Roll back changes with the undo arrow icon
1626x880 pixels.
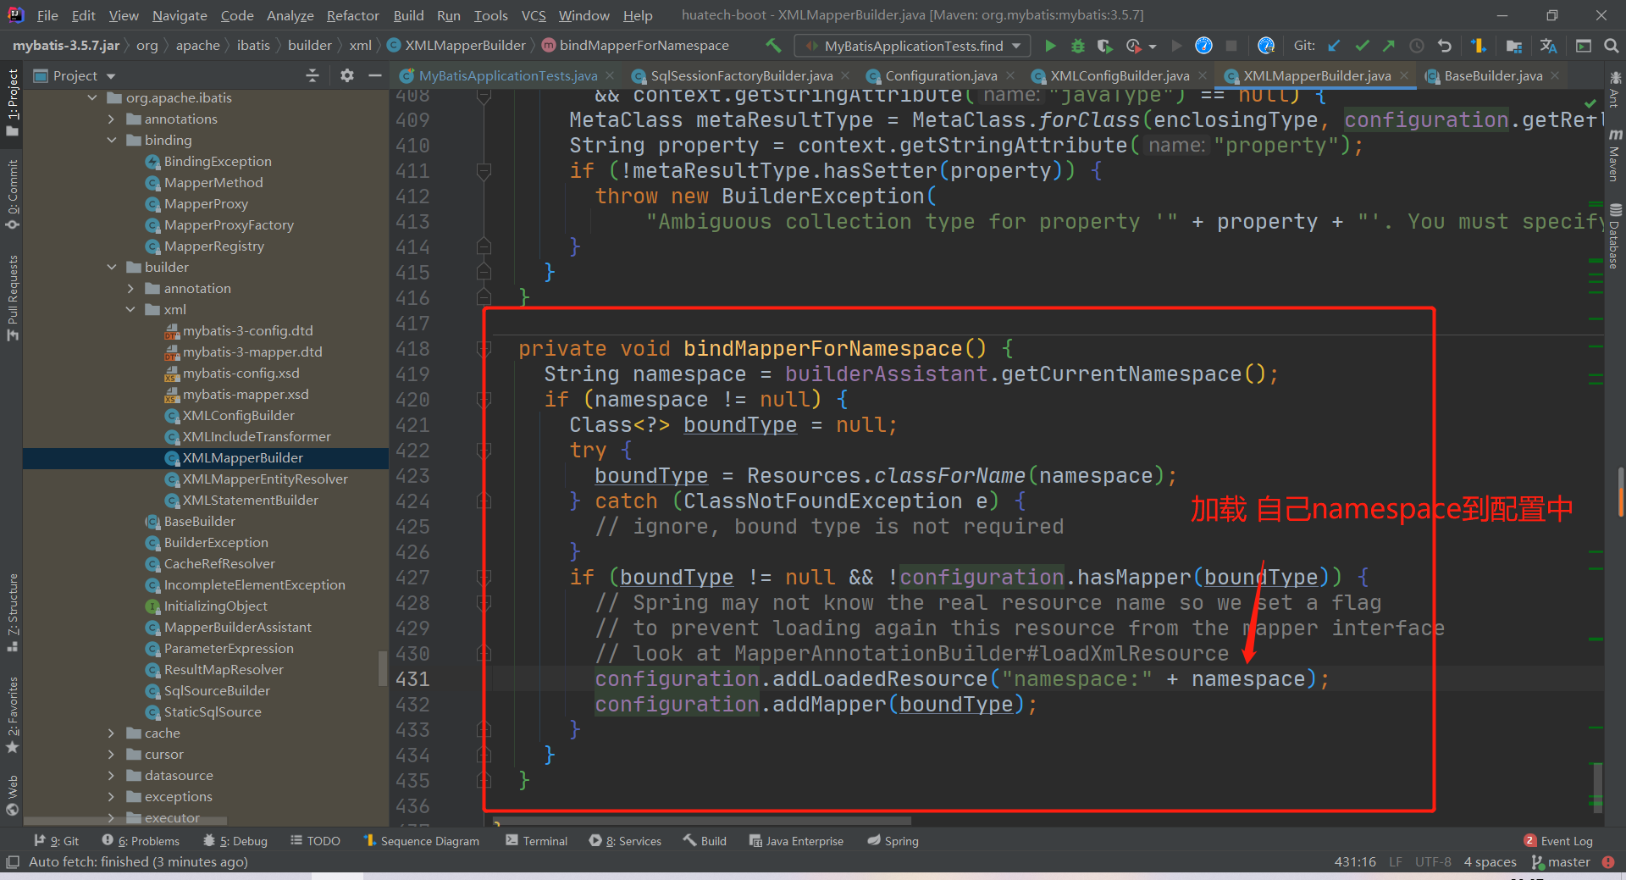click(x=1445, y=46)
